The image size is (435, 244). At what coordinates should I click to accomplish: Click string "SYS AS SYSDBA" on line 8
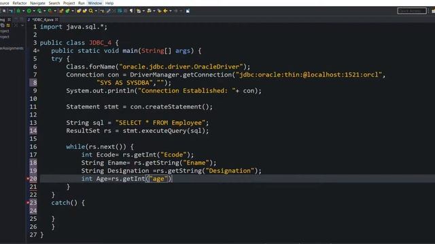point(124,83)
